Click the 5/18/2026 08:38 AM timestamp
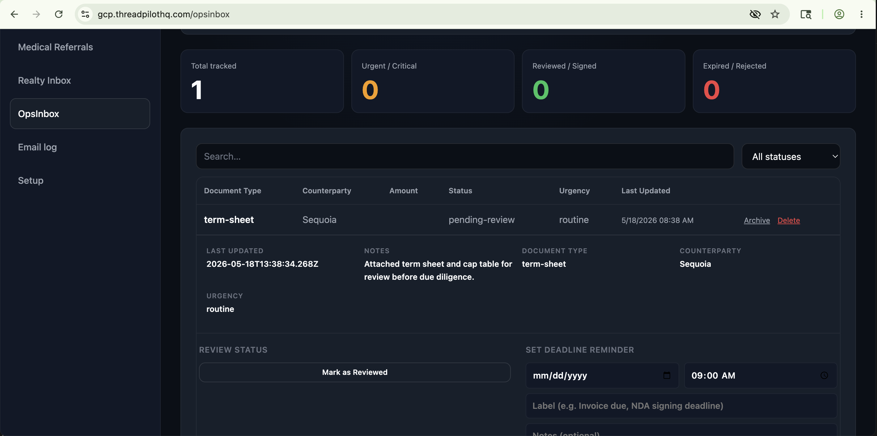This screenshot has height=436, width=877. tap(657, 220)
